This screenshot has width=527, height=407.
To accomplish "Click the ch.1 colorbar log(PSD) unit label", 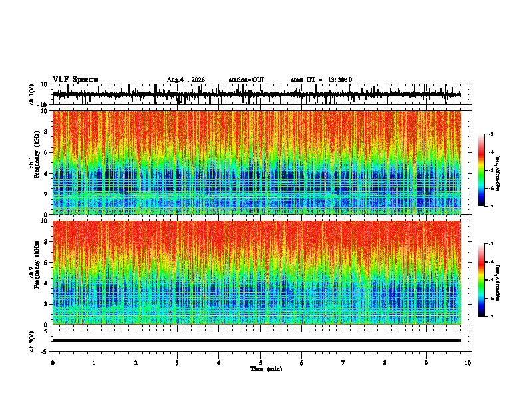I will point(498,173).
